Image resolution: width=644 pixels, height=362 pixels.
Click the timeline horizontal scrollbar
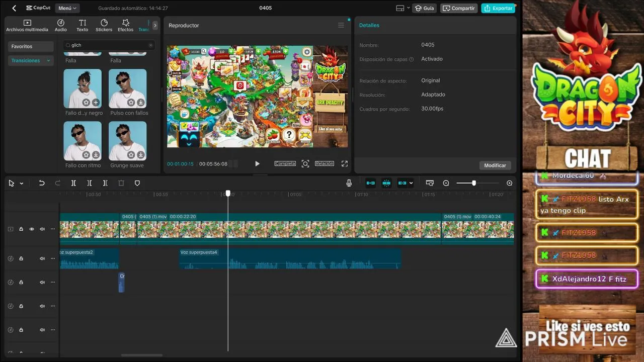coord(142,355)
